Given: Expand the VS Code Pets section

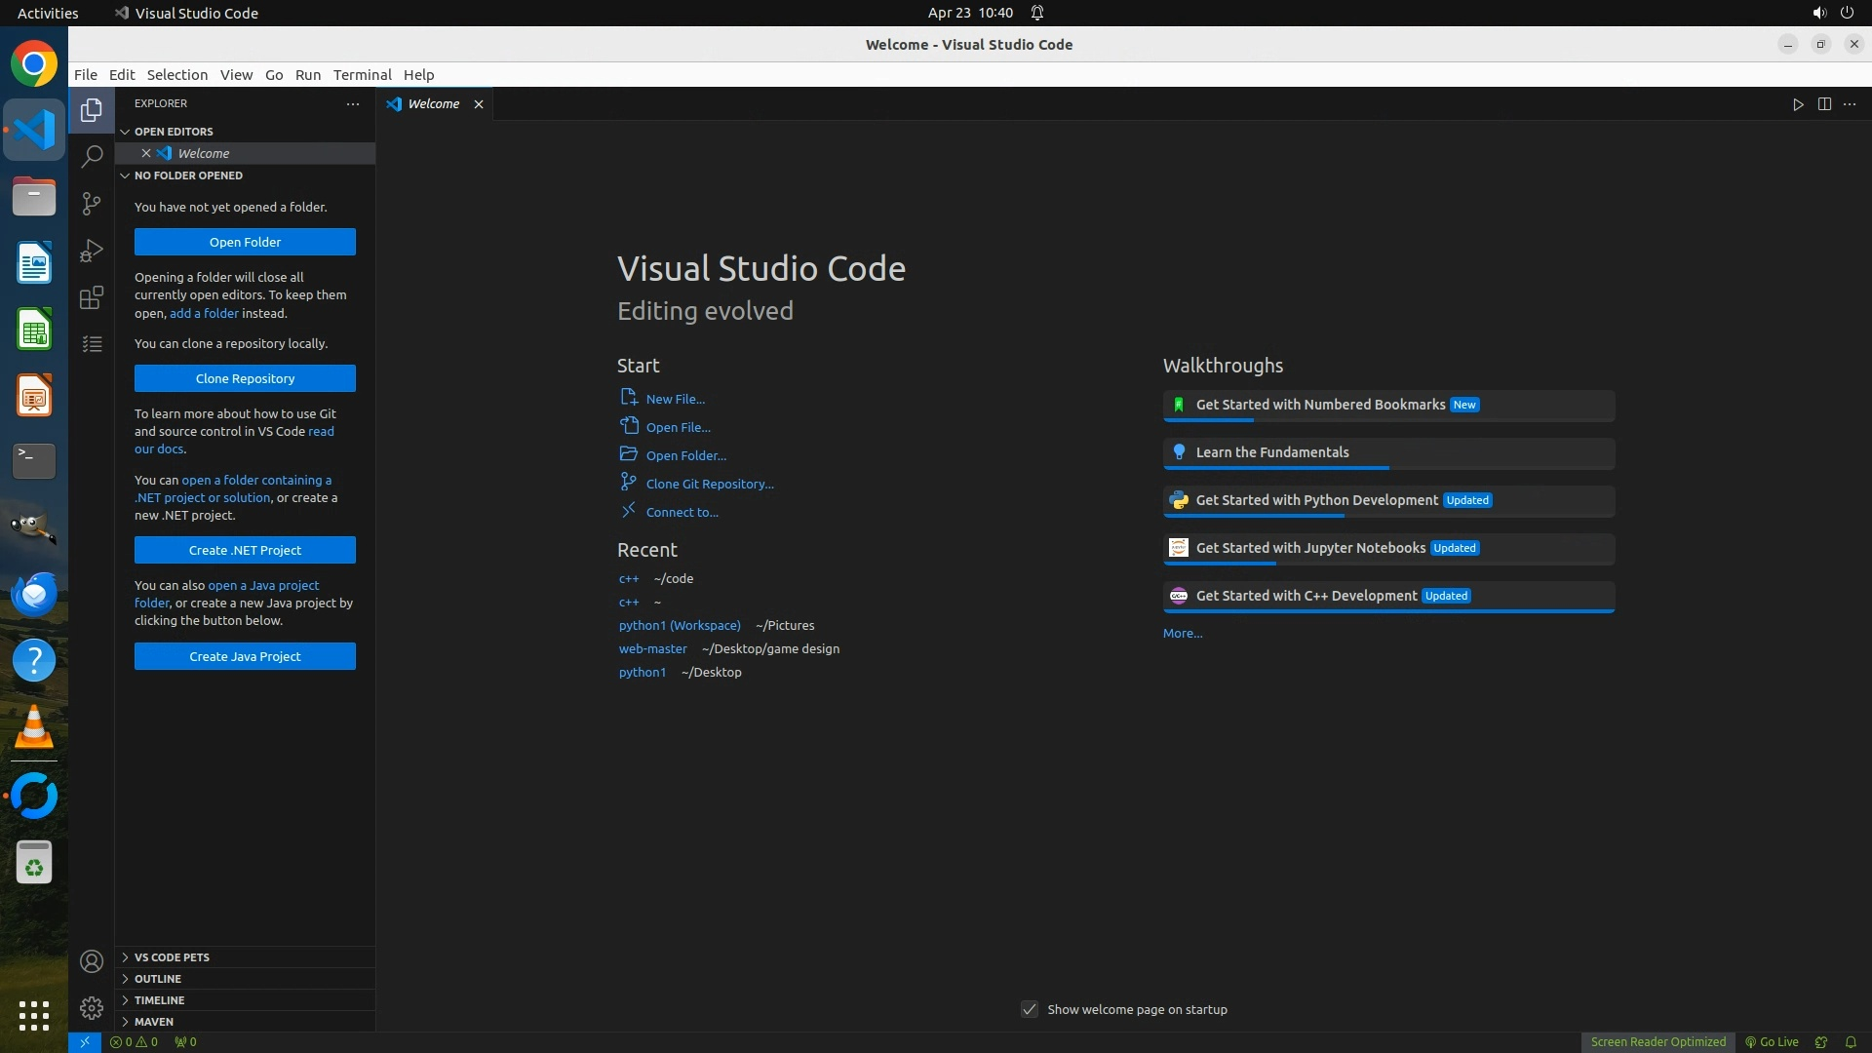Looking at the screenshot, I should (x=172, y=957).
